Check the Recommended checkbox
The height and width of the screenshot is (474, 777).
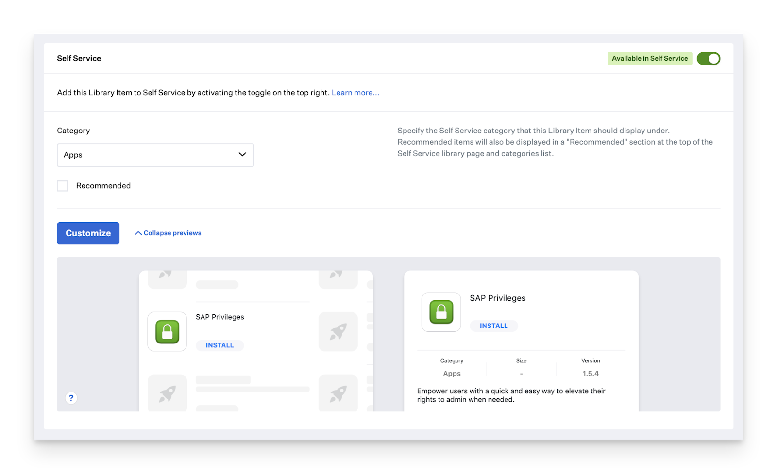coord(63,186)
